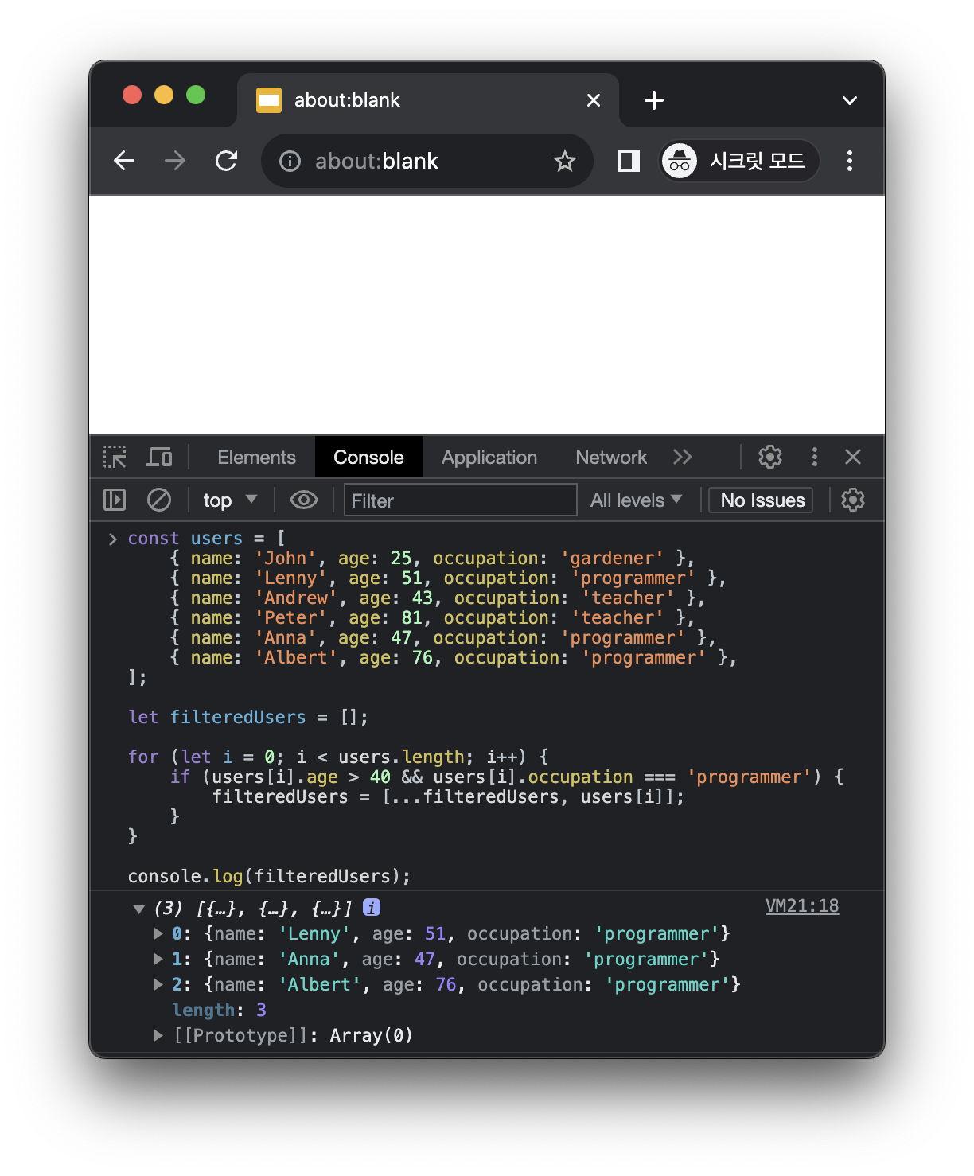The width and height of the screenshot is (974, 1176).
Task: Click the length: 3 property
Action: pyautogui.click(x=220, y=1010)
